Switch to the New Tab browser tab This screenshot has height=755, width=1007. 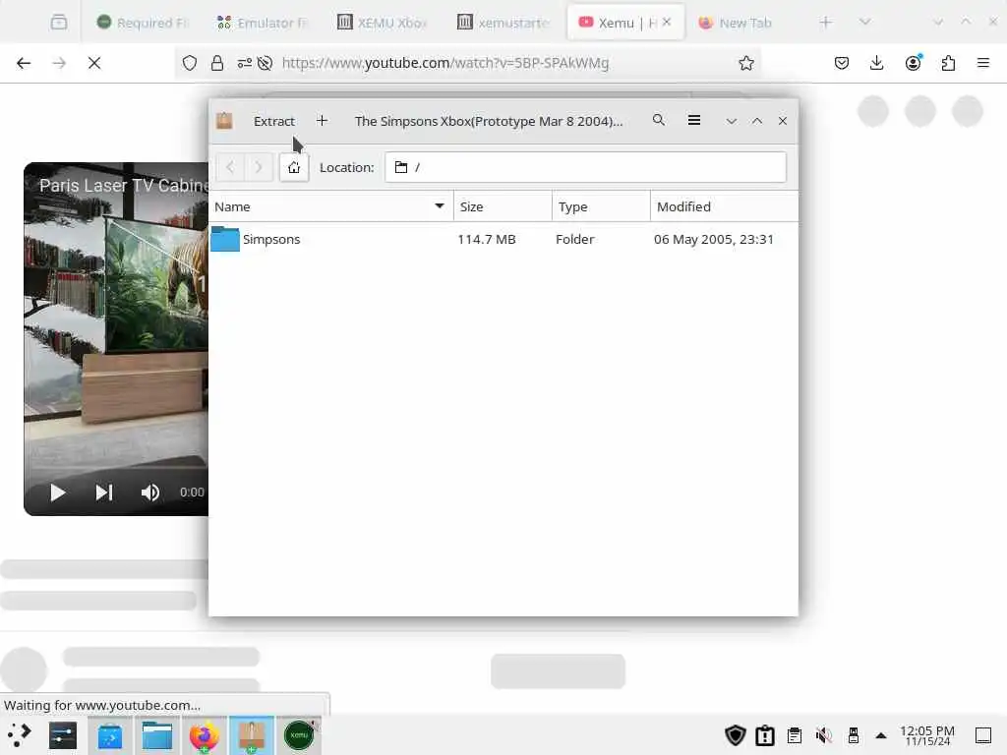click(736, 23)
